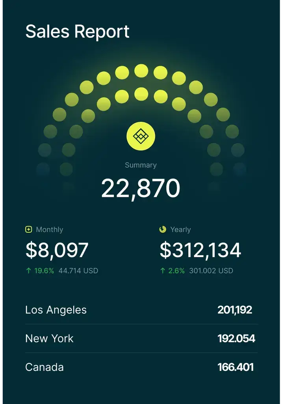Click the green up arrow beside 19.6%
This screenshot has height=404, width=282.
click(x=28, y=271)
